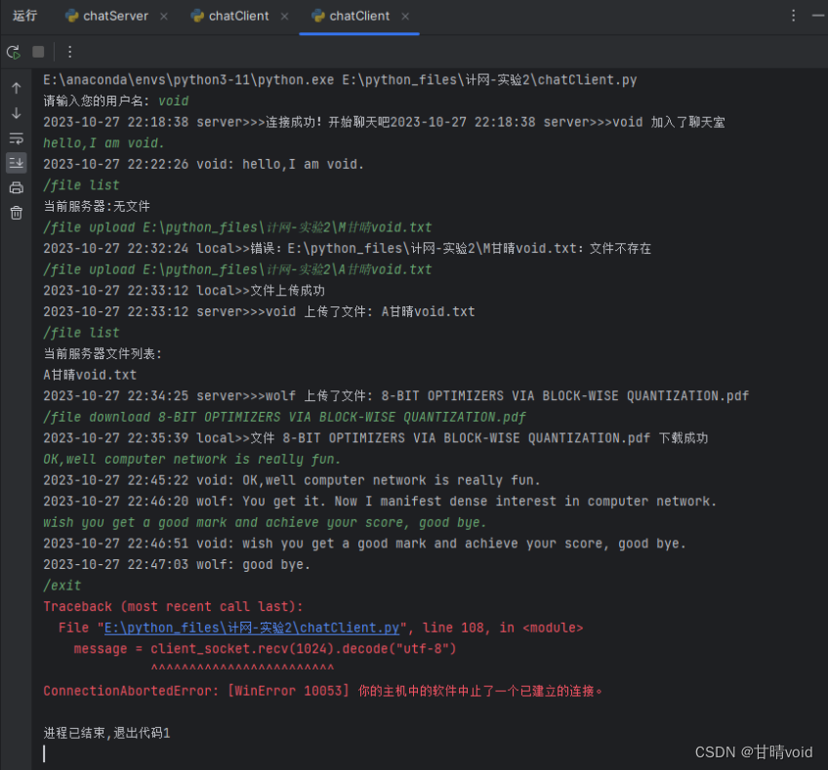Viewport: 828px width, 770px height.
Task: Open the console options kebab menu
Action: [x=69, y=52]
